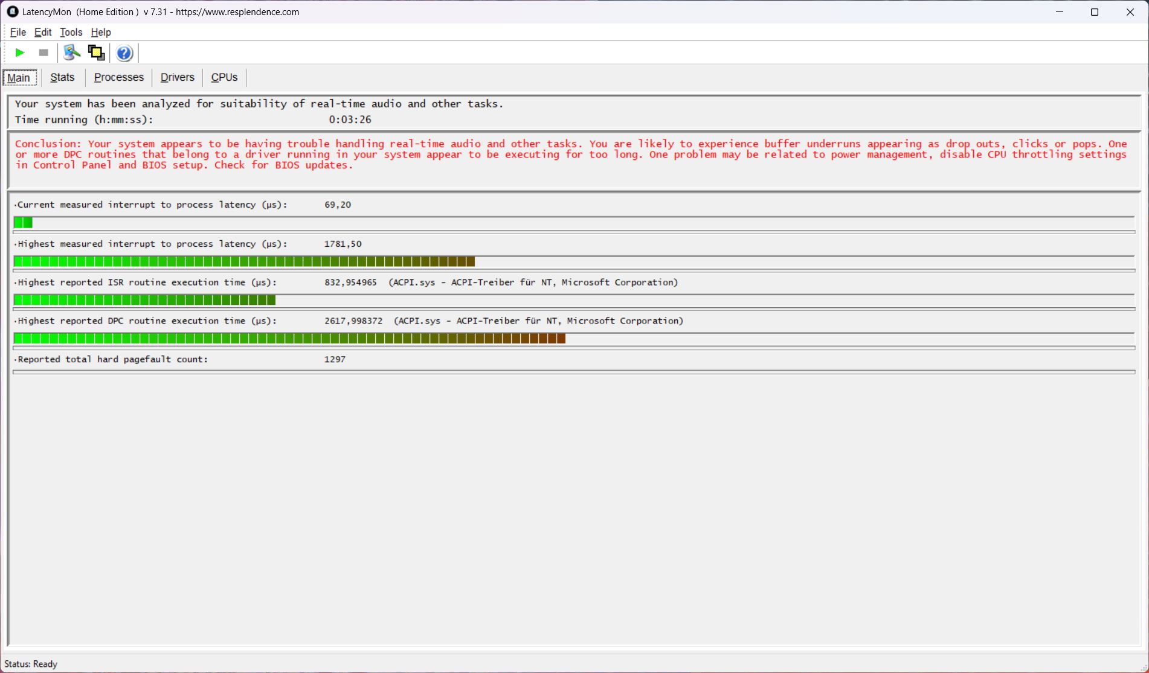1149x673 pixels.
Task: Open help via the blue question mark icon
Action: pos(124,53)
